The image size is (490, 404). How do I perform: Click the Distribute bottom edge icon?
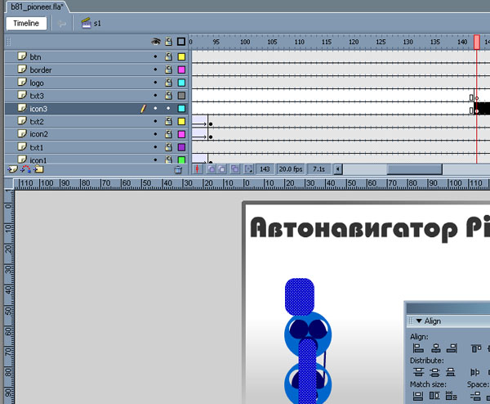[x=450, y=372]
